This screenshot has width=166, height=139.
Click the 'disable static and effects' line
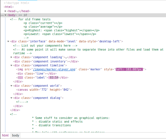click(57, 121)
